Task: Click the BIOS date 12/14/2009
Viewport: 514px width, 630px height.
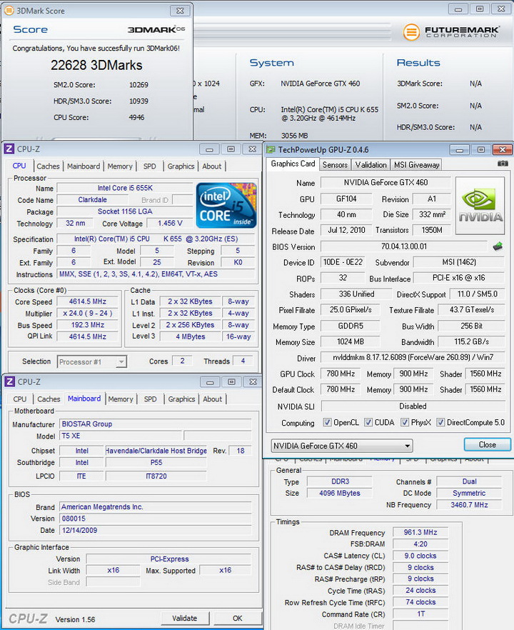Action: tap(156, 530)
